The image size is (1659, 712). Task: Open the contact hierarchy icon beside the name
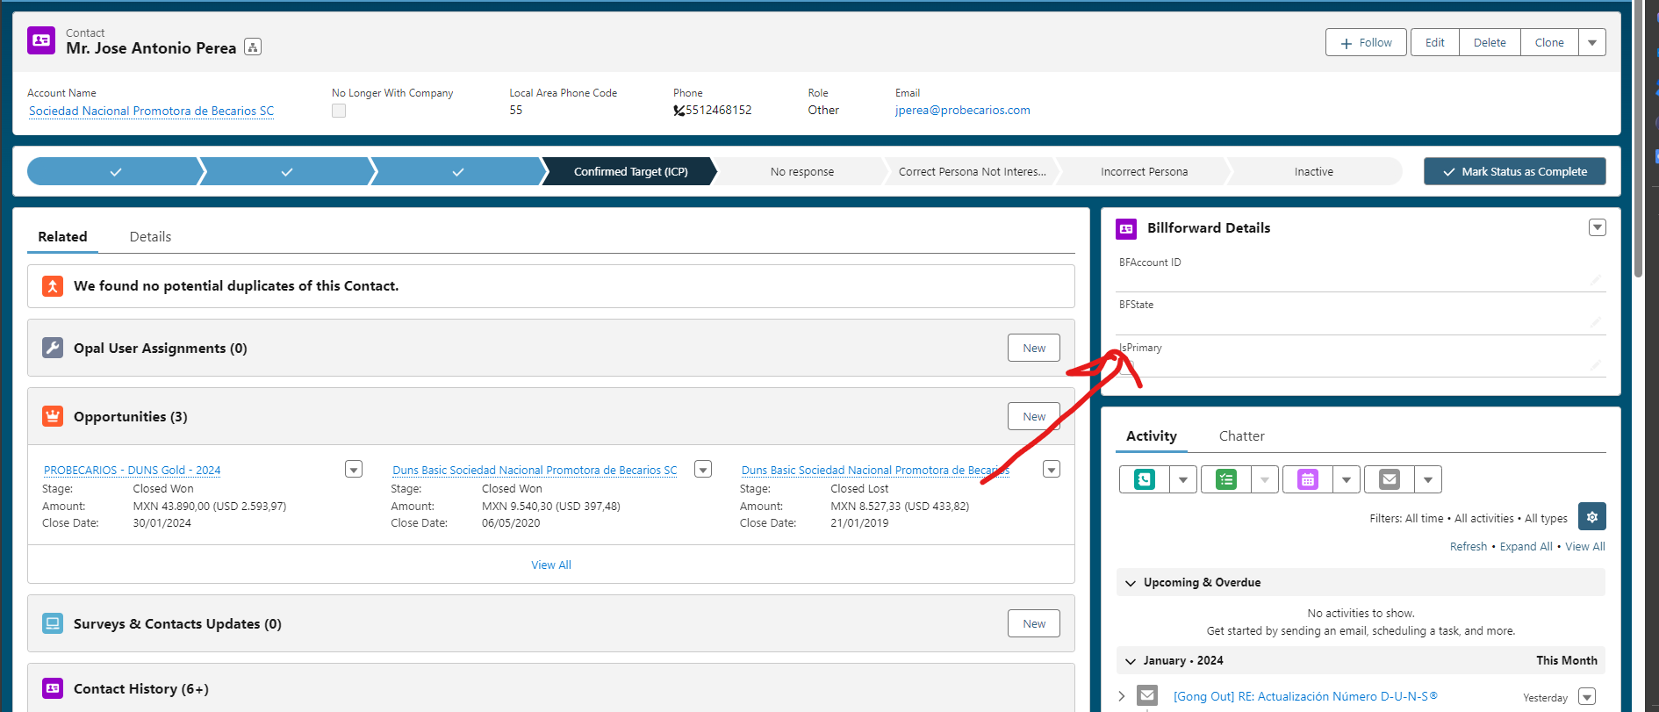pyautogui.click(x=253, y=47)
